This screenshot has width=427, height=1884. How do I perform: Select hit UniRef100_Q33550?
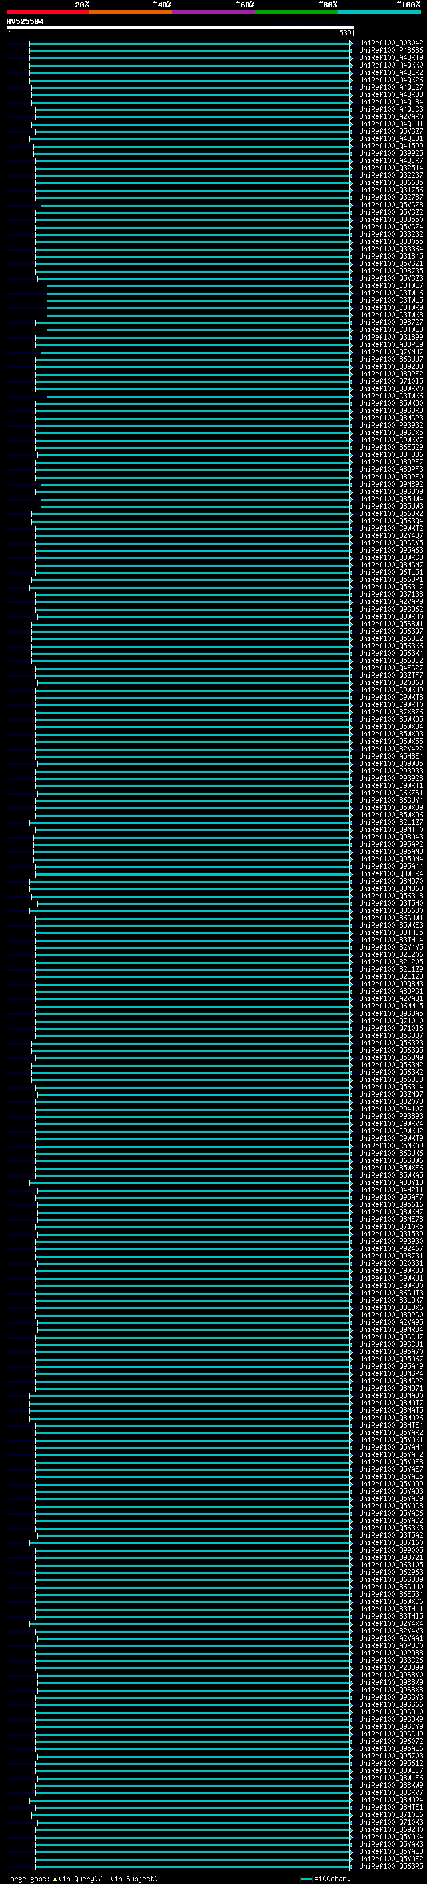pyautogui.click(x=391, y=219)
